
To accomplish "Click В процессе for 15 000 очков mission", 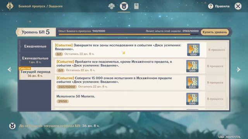I will (215, 83).
